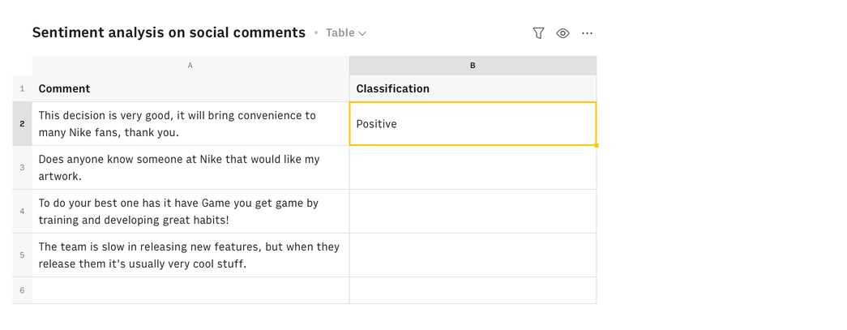Select row 1 number header

[x=22, y=88]
